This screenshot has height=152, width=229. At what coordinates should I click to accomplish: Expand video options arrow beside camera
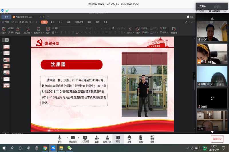click(79, 137)
